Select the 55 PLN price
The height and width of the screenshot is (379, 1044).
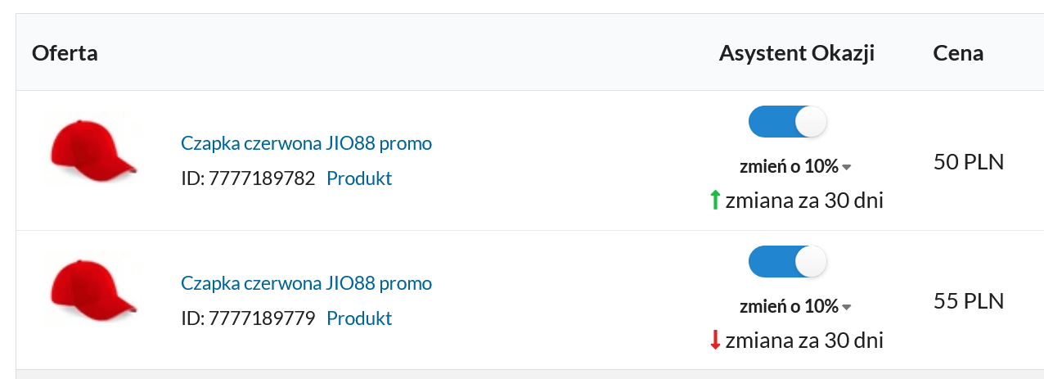[968, 302]
